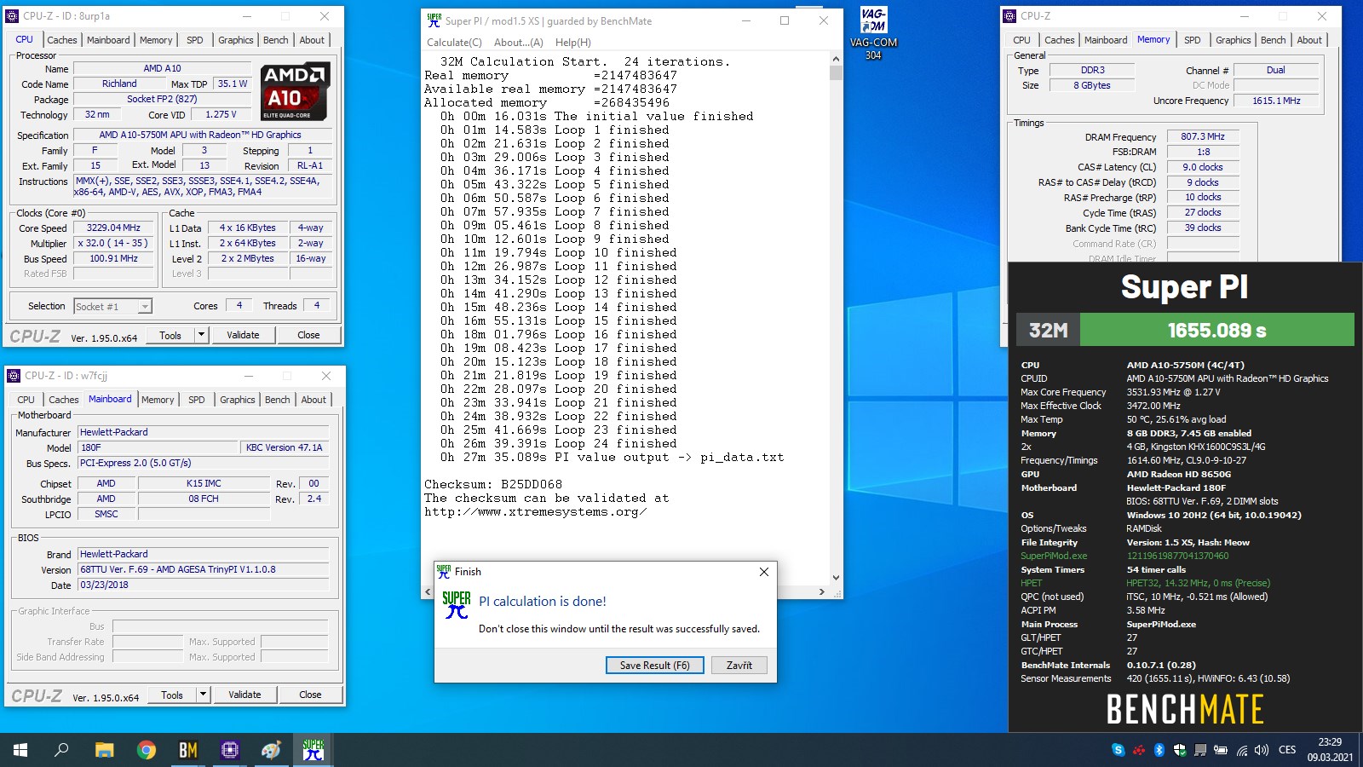Click SuperPiMod.exe entry in BenchMate panel
The image size is (1363, 767).
1054,556
